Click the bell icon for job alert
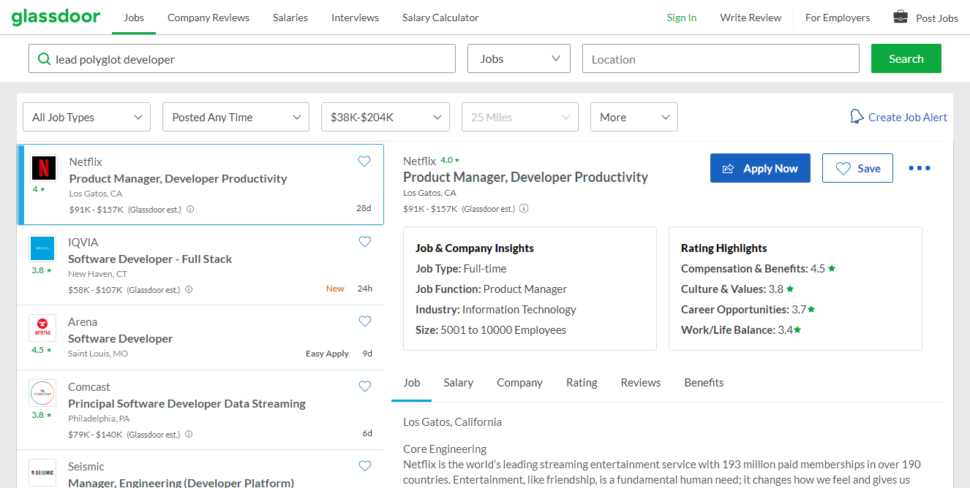 (857, 117)
